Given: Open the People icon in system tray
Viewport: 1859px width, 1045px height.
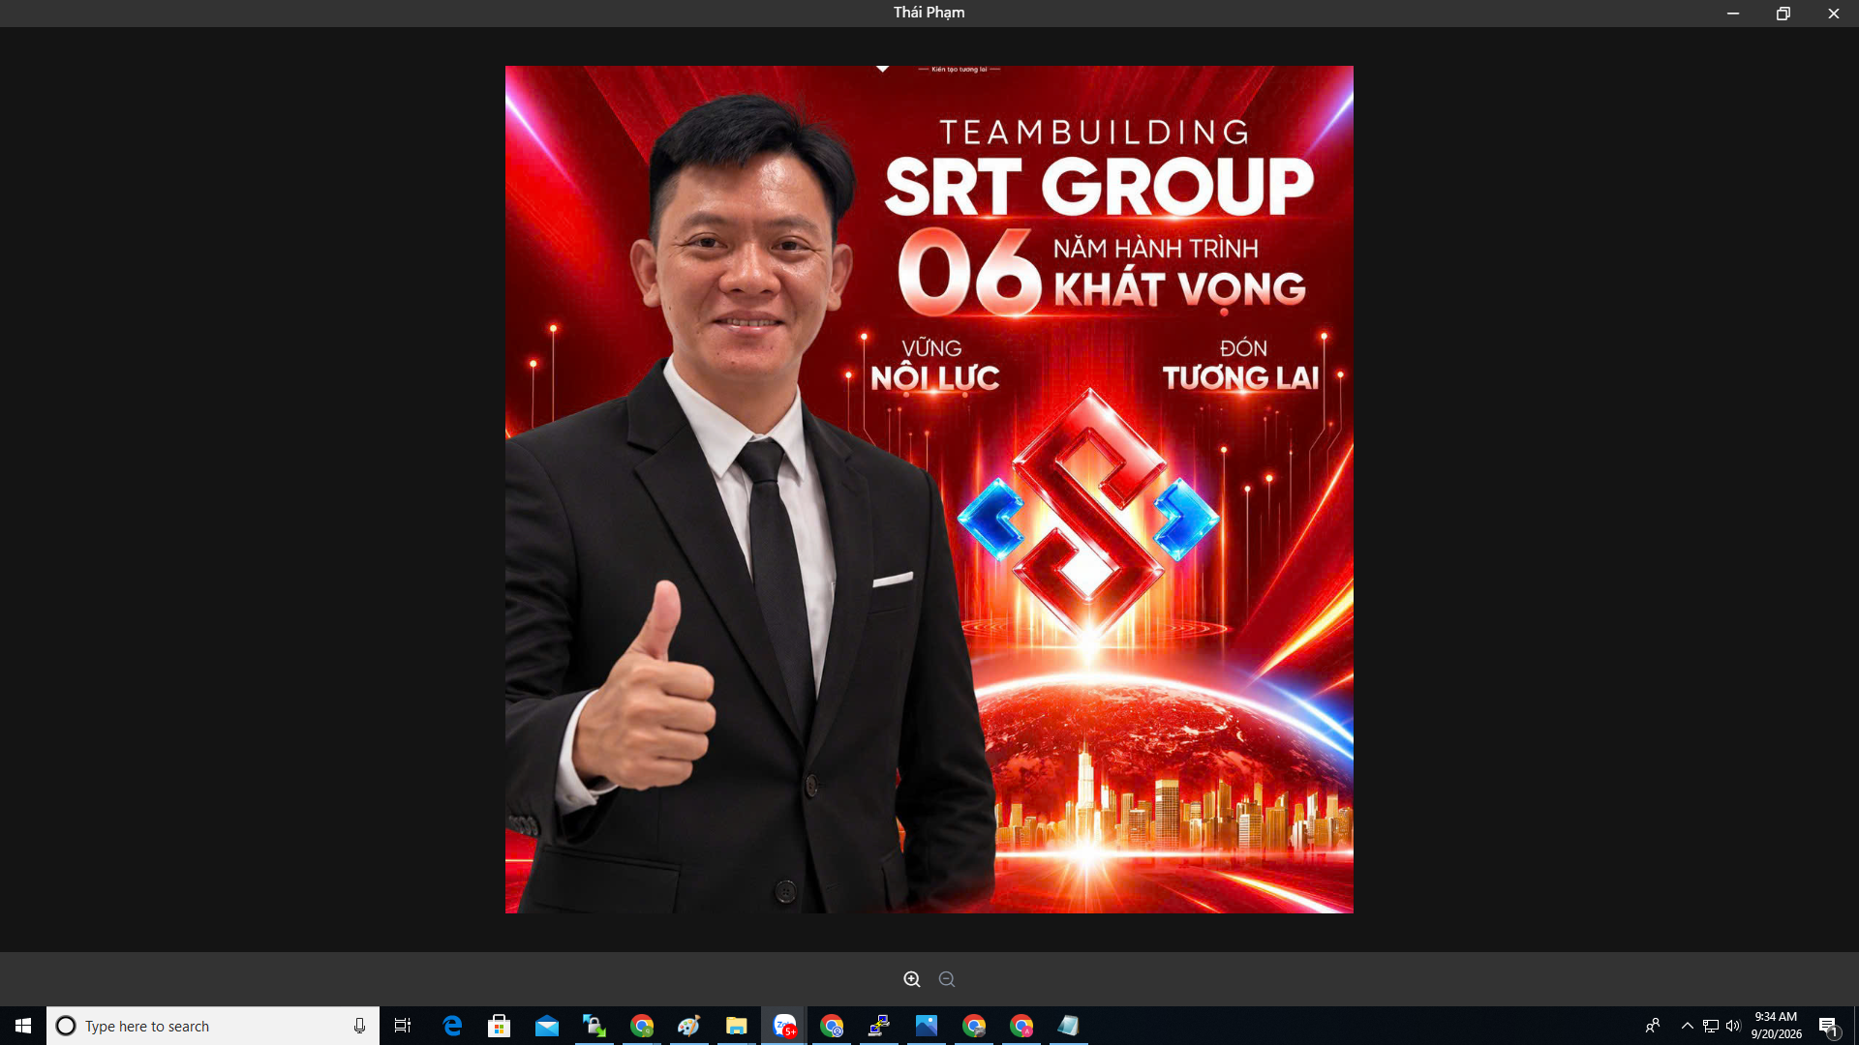Looking at the screenshot, I should (x=1653, y=1026).
